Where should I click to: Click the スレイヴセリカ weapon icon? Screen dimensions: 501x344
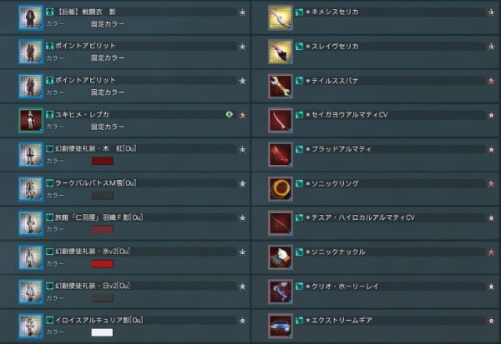tap(281, 52)
